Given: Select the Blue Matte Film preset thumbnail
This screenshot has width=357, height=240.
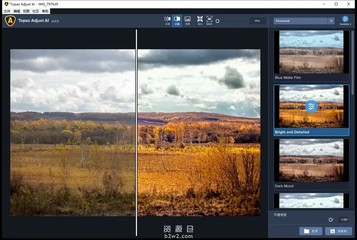Looking at the screenshot, I should pyautogui.click(x=311, y=52).
